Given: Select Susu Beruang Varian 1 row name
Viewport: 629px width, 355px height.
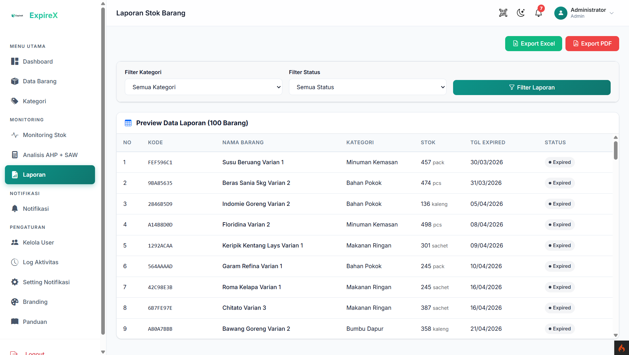Looking at the screenshot, I should point(253,162).
